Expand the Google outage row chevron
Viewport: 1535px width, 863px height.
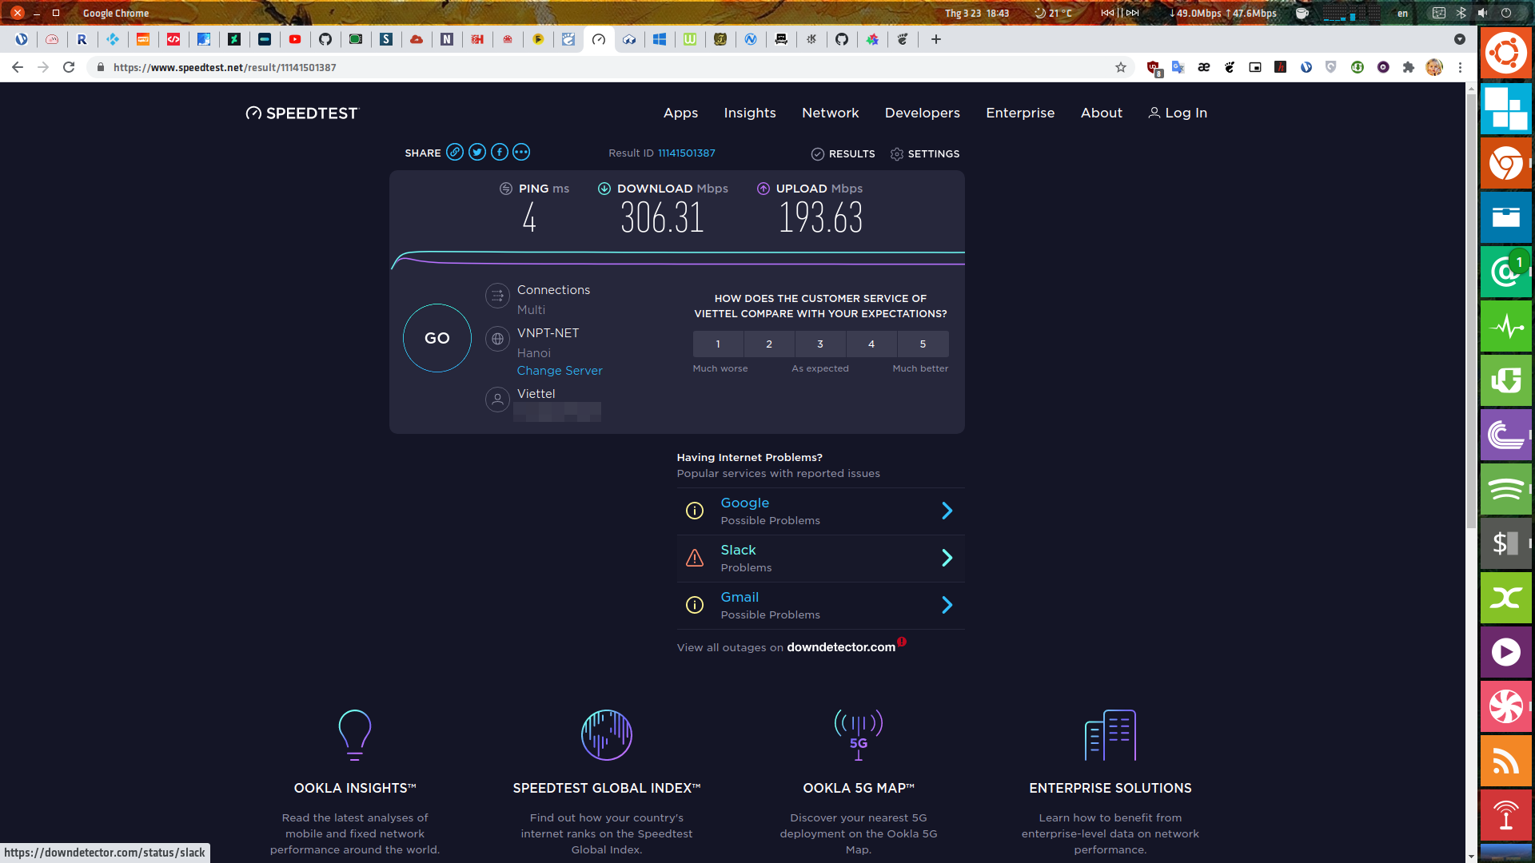947,511
